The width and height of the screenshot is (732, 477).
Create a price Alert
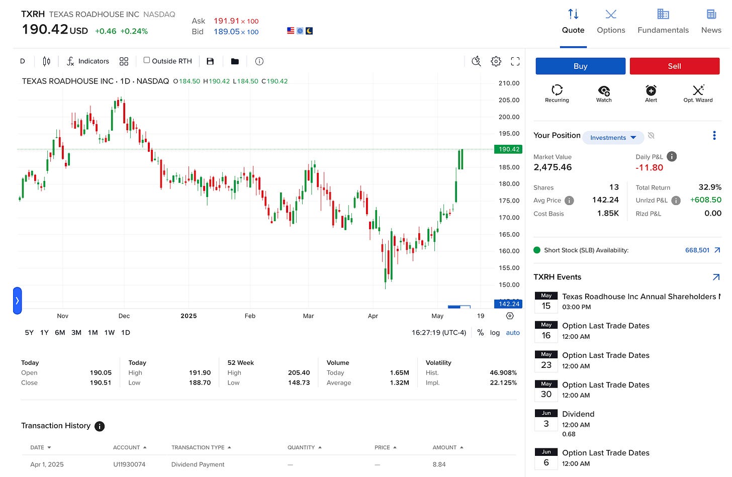pos(651,93)
